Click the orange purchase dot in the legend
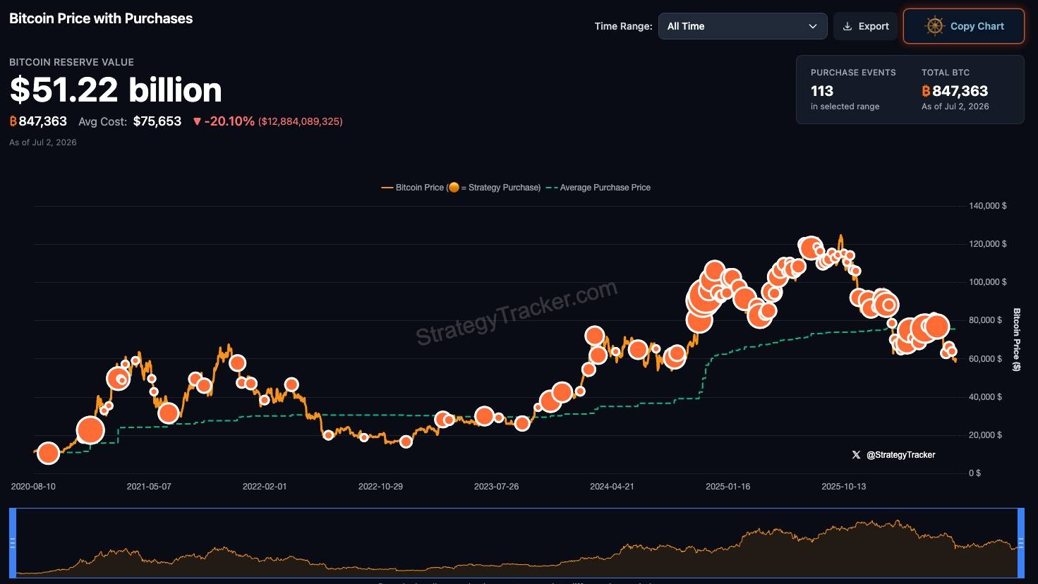This screenshot has width=1038, height=584. coord(454,188)
